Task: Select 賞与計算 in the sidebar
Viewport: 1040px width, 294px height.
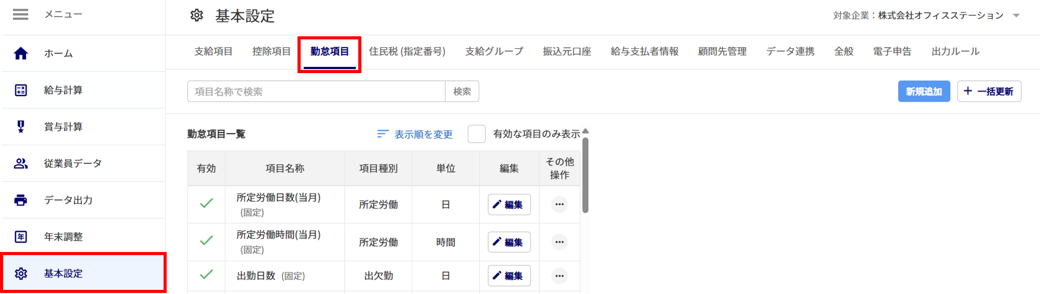Action: (83, 127)
